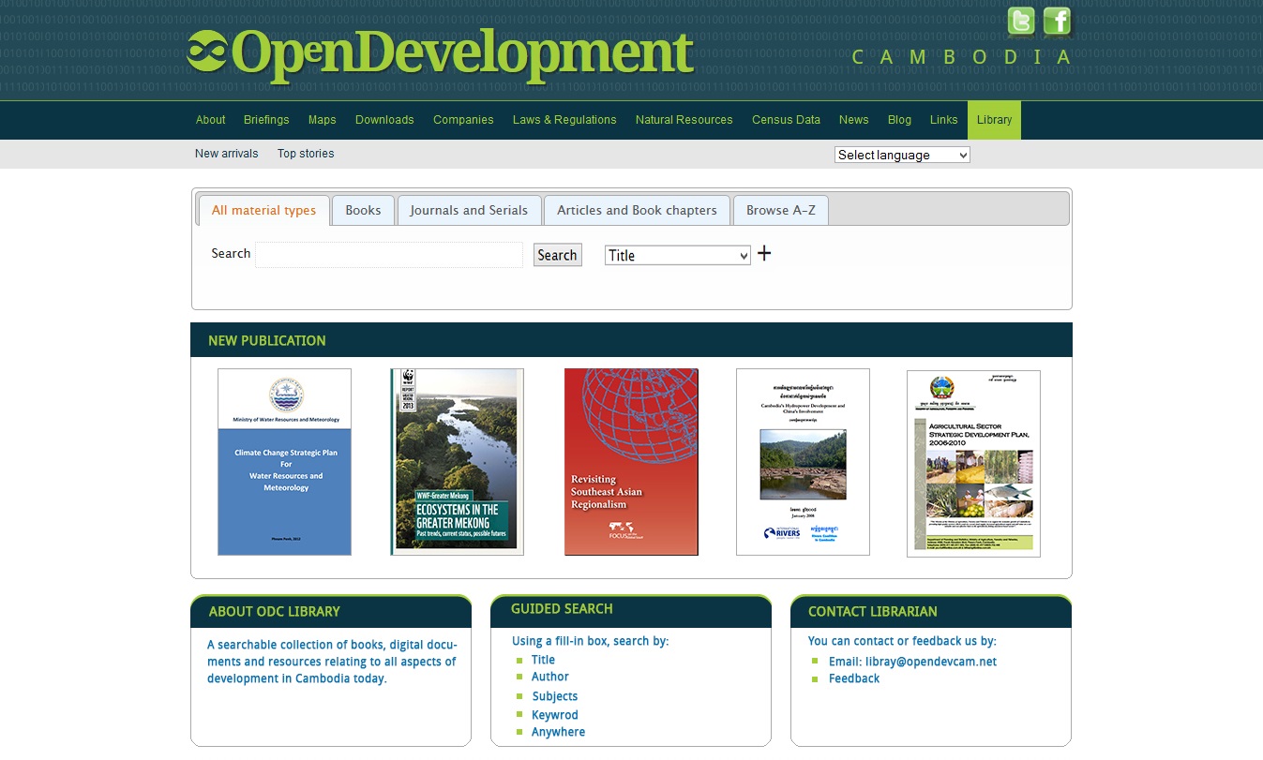Screen dimensions: 1263x760
Task: Expand the Title search field dropdown
Action: click(677, 255)
